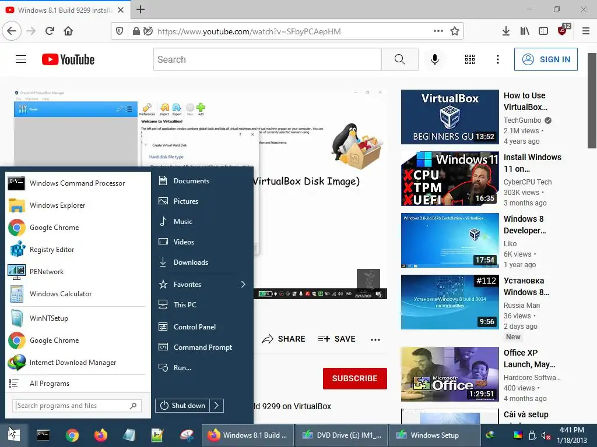Click muted volume tray icon

click(x=546, y=435)
